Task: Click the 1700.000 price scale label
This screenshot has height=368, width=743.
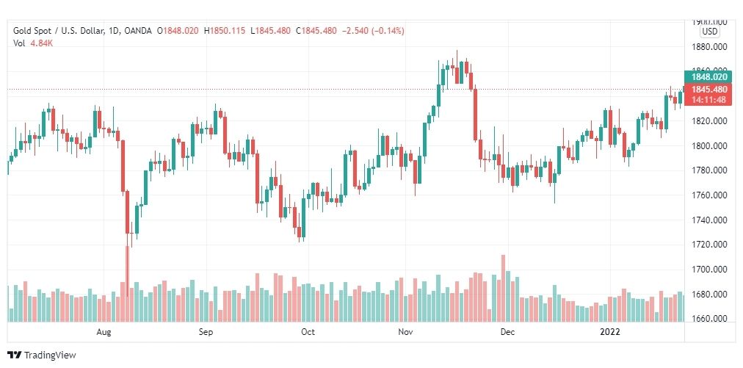Action: [709, 270]
